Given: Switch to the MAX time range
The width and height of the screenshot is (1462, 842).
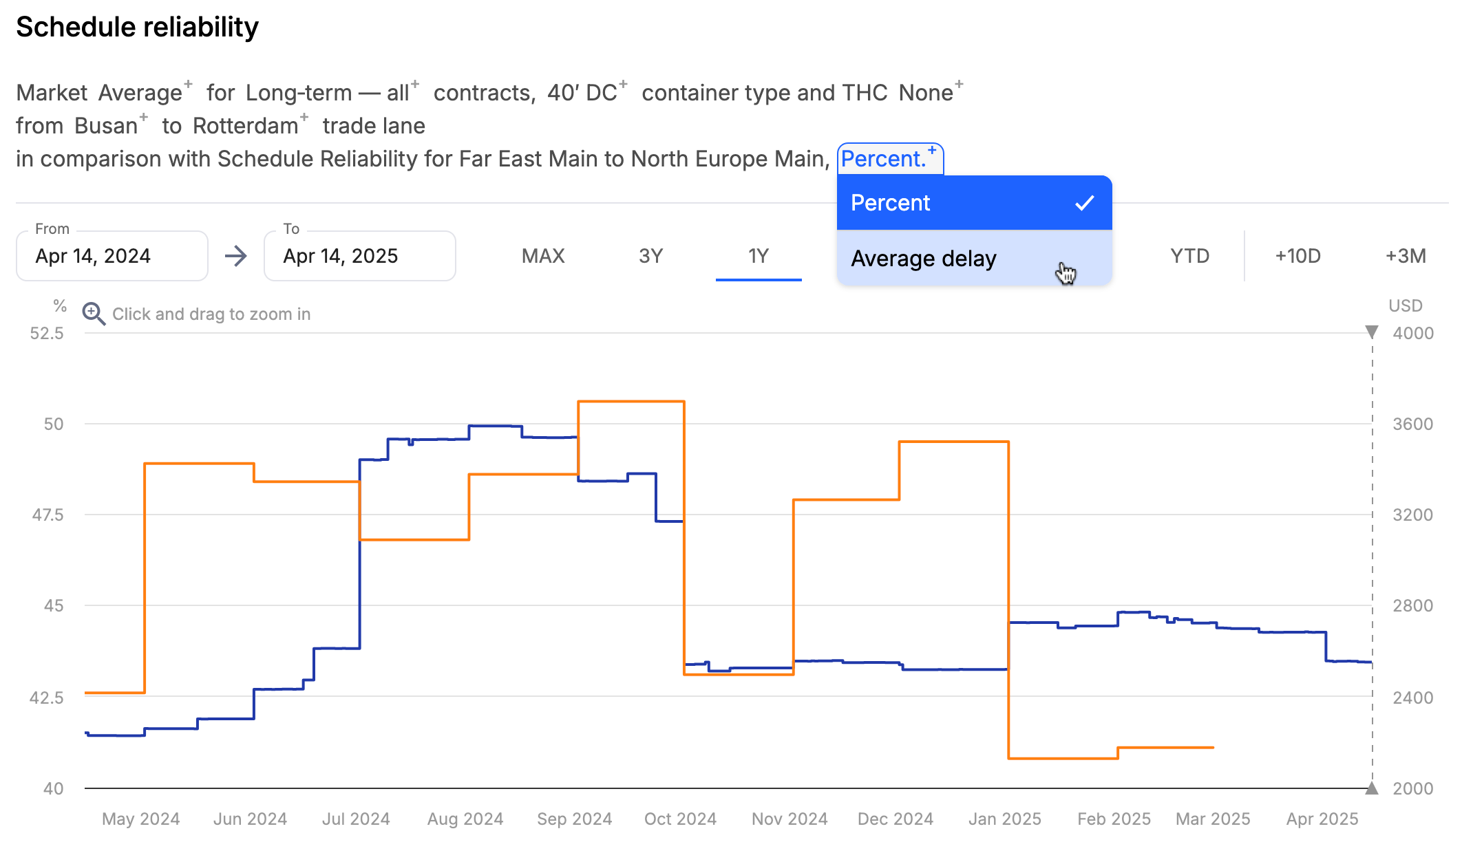Looking at the screenshot, I should [x=543, y=256].
